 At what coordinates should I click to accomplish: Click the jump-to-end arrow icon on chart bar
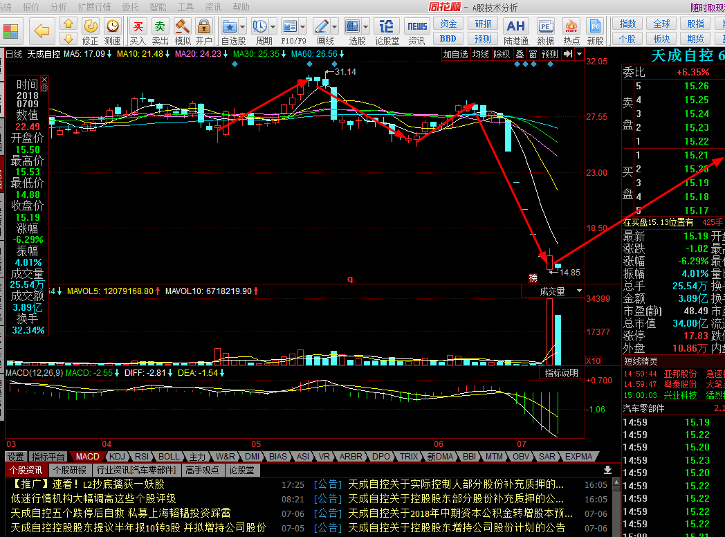tap(568, 54)
